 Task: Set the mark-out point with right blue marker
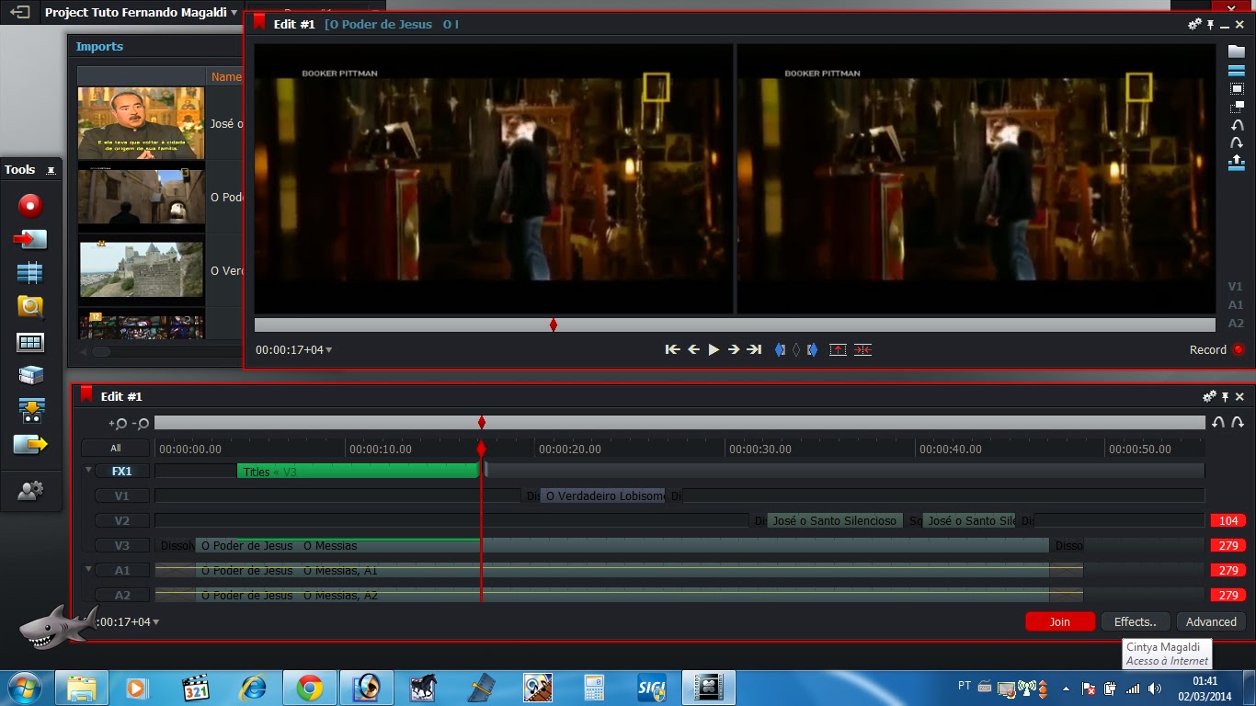coord(812,349)
